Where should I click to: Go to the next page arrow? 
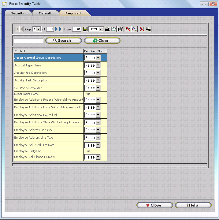pos(56,29)
